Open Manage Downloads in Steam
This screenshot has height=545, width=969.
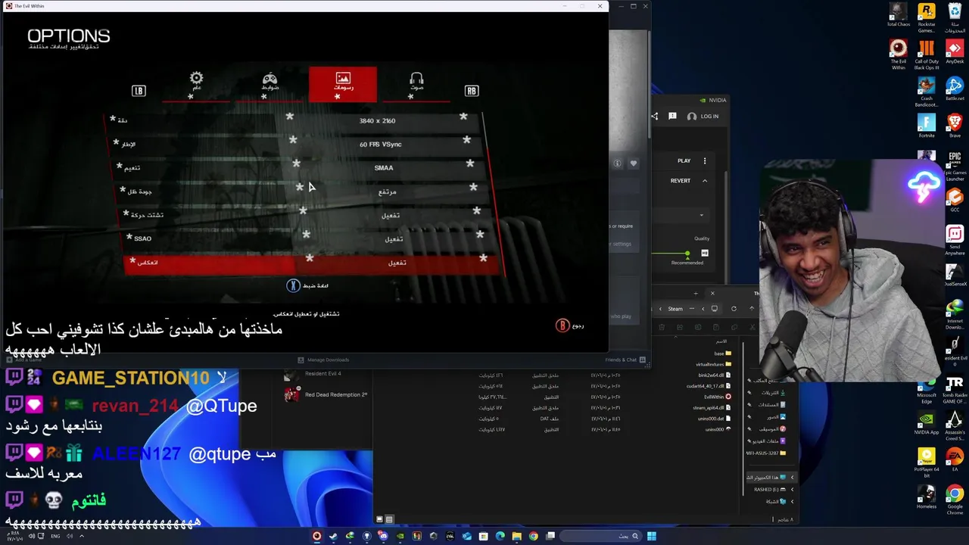(323, 360)
